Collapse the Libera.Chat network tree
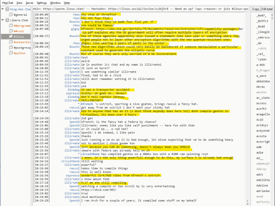This screenshot has height=206, width=275. tap(2, 20)
